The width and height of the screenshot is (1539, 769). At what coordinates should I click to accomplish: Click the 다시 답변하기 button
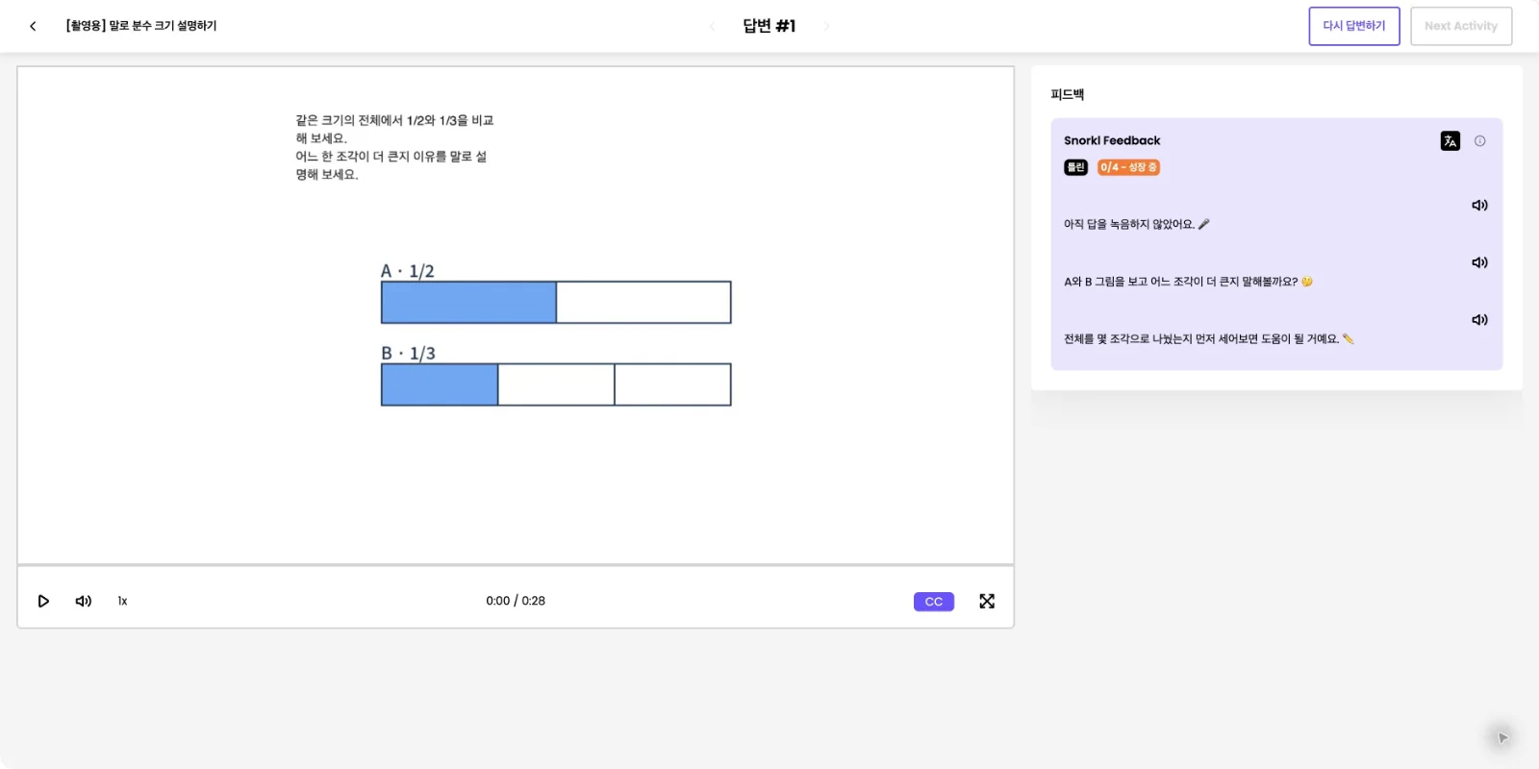pyautogui.click(x=1353, y=26)
